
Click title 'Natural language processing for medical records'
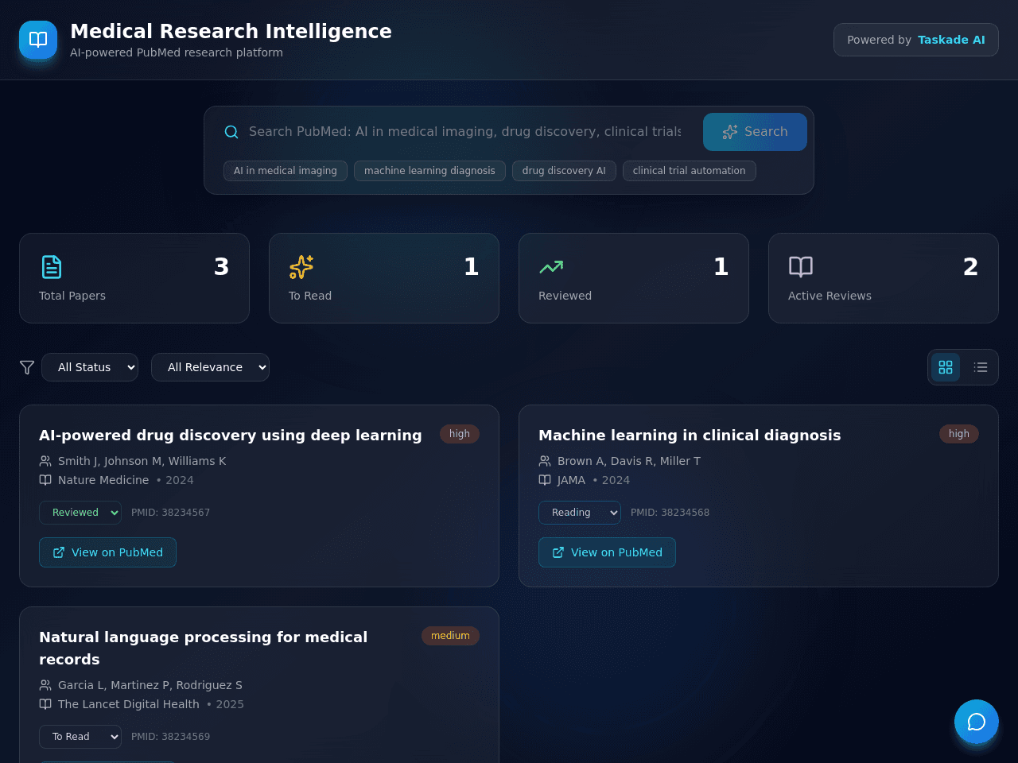pos(203,649)
